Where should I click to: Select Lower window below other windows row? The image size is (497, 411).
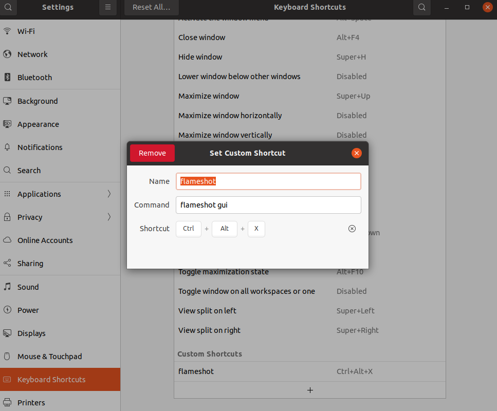pyautogui.click(x=310, y=77)
